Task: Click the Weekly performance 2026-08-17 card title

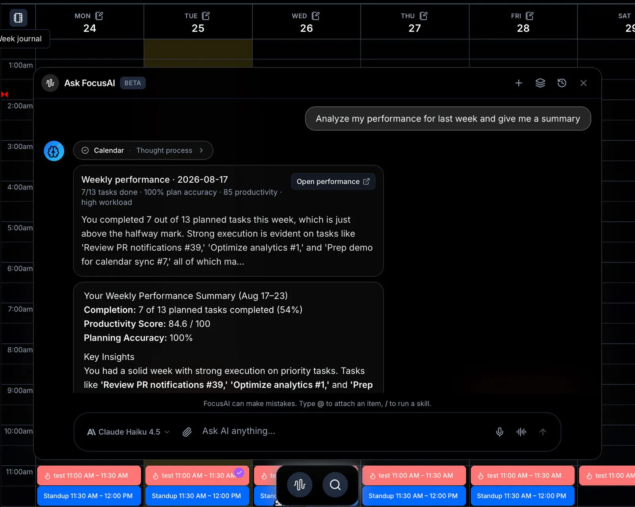Action: point(154,179)
